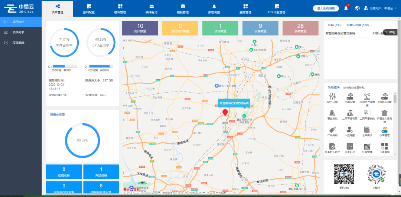This screenshot has height=197, width=401.
Task: Click the red map location marker
Action: [x=225, y=113]
